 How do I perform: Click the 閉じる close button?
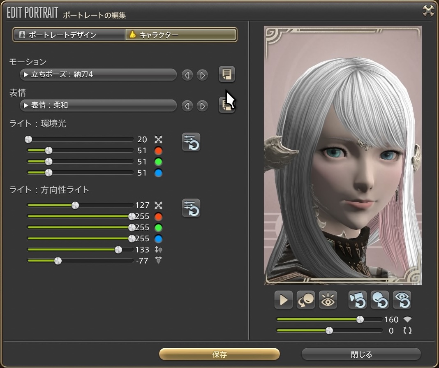pos(361,354)
